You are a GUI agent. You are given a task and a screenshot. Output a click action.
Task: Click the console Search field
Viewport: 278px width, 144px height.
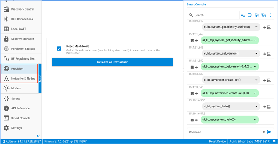click(x=215, y=15)
